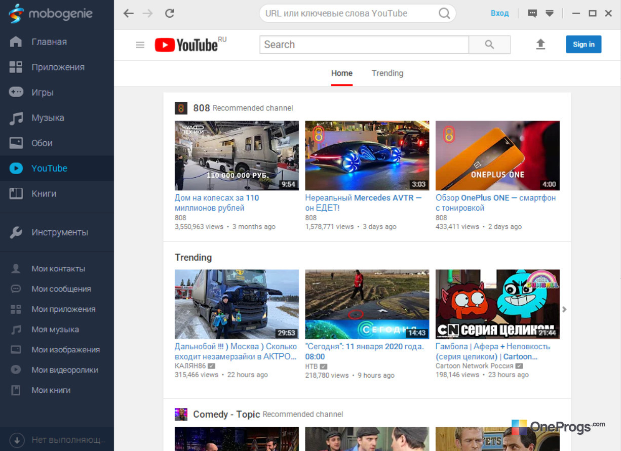Open the feedback message icon
621x451 pixels.
[532, 14]
